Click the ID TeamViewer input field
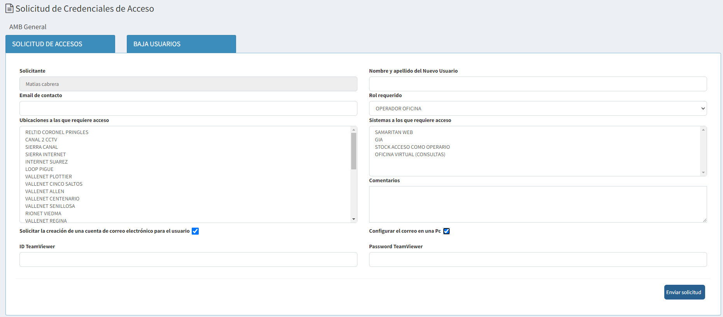Image resolution: width=723 pixels, height=317 pixels. click(188, 260)
